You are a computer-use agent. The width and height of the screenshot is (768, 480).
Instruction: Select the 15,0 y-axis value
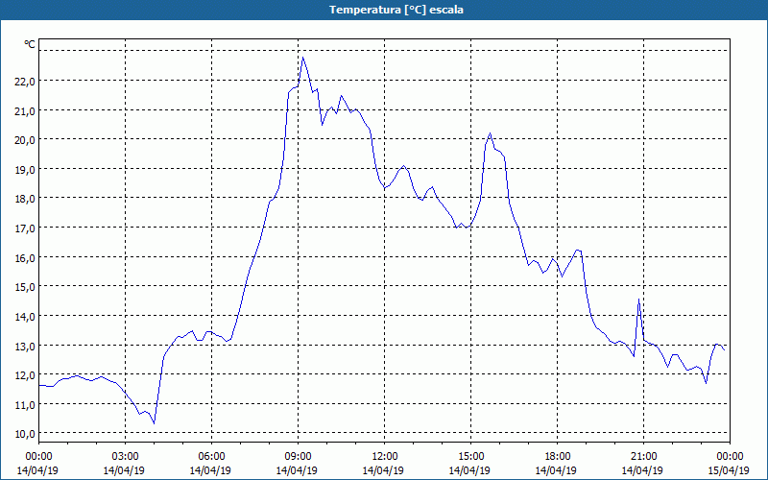tap(25, 286)
